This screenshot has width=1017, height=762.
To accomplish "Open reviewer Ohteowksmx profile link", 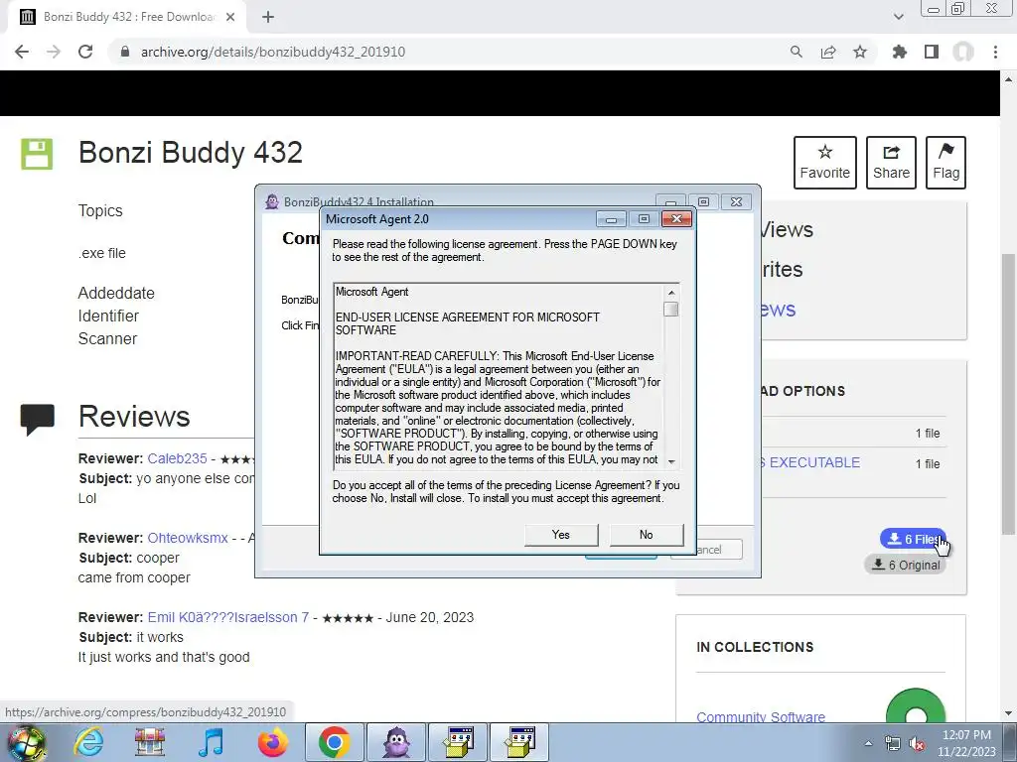I will point(188,539).
